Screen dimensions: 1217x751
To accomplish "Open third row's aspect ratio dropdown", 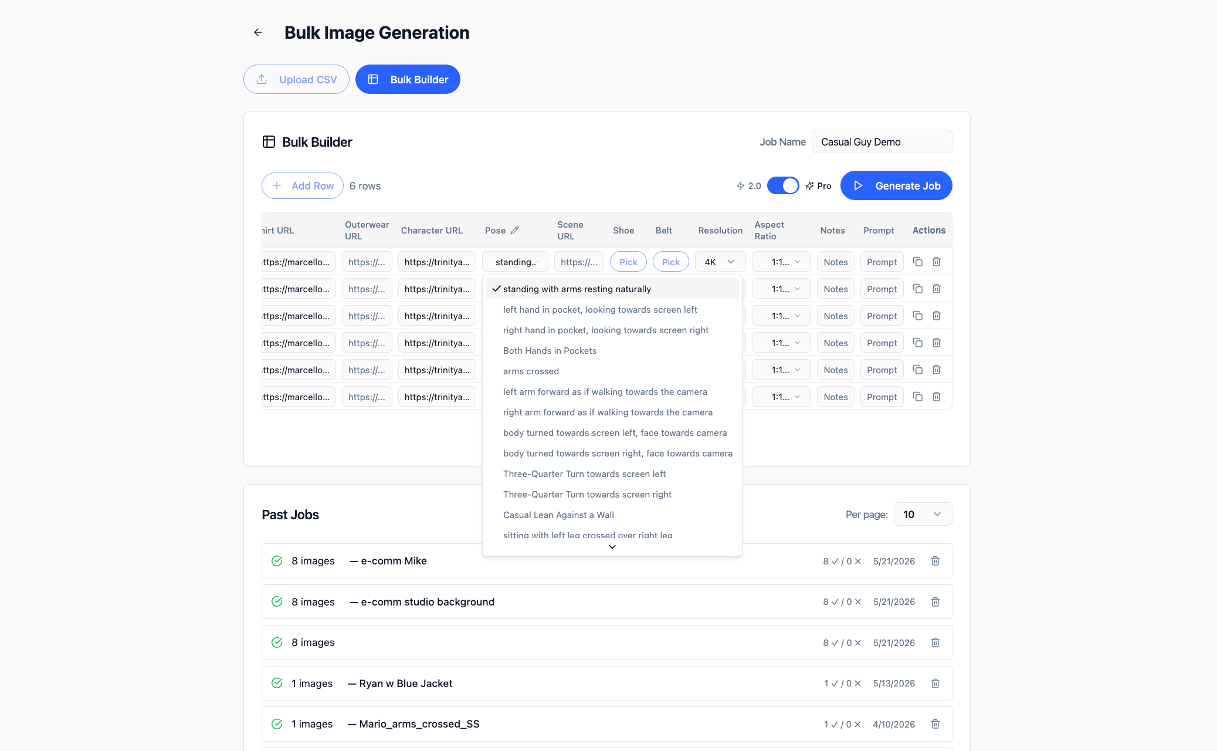I will [x=781, y=316].
